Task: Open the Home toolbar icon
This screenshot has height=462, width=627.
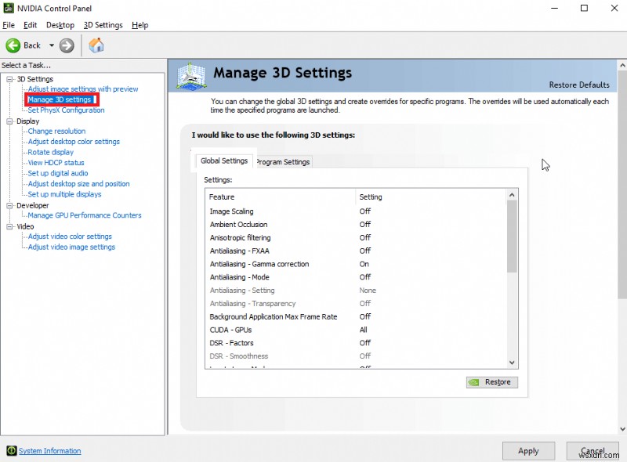Action: pyautogui.click(x=96, y=45)
